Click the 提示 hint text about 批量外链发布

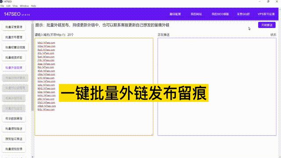click(102, 25)
